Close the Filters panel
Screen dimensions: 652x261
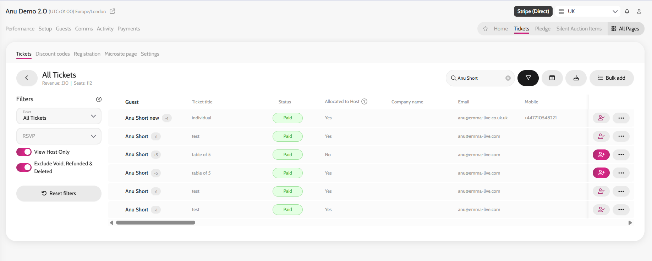(x=99, y=99)
